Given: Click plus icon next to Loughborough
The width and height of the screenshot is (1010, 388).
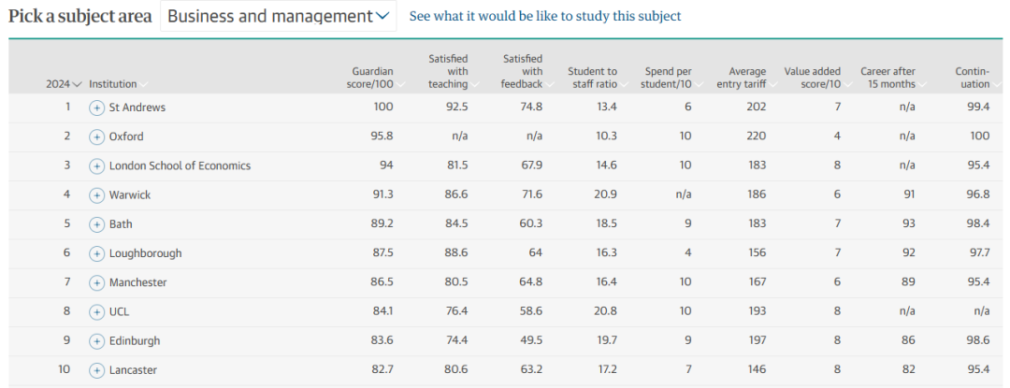Looking at the screenshot, I should 96,253.
